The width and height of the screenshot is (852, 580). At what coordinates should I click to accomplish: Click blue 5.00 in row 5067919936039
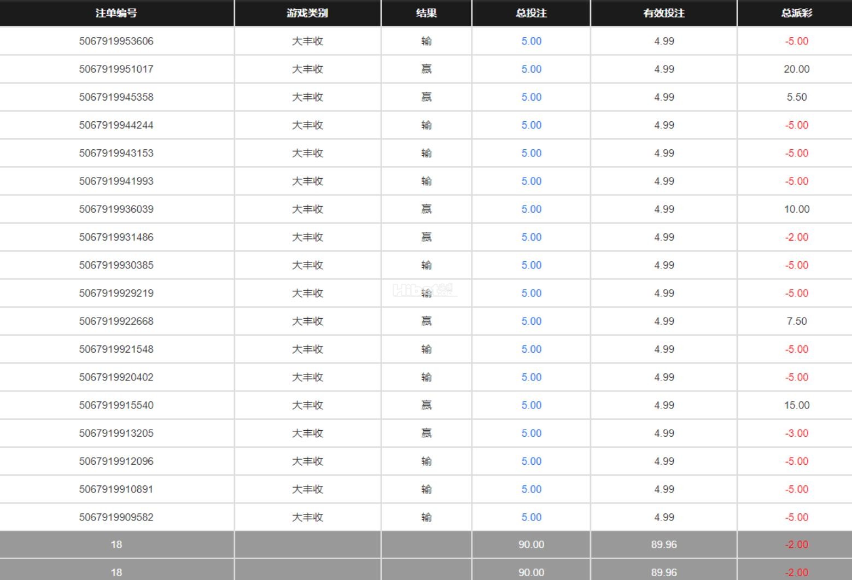[531, 209]
